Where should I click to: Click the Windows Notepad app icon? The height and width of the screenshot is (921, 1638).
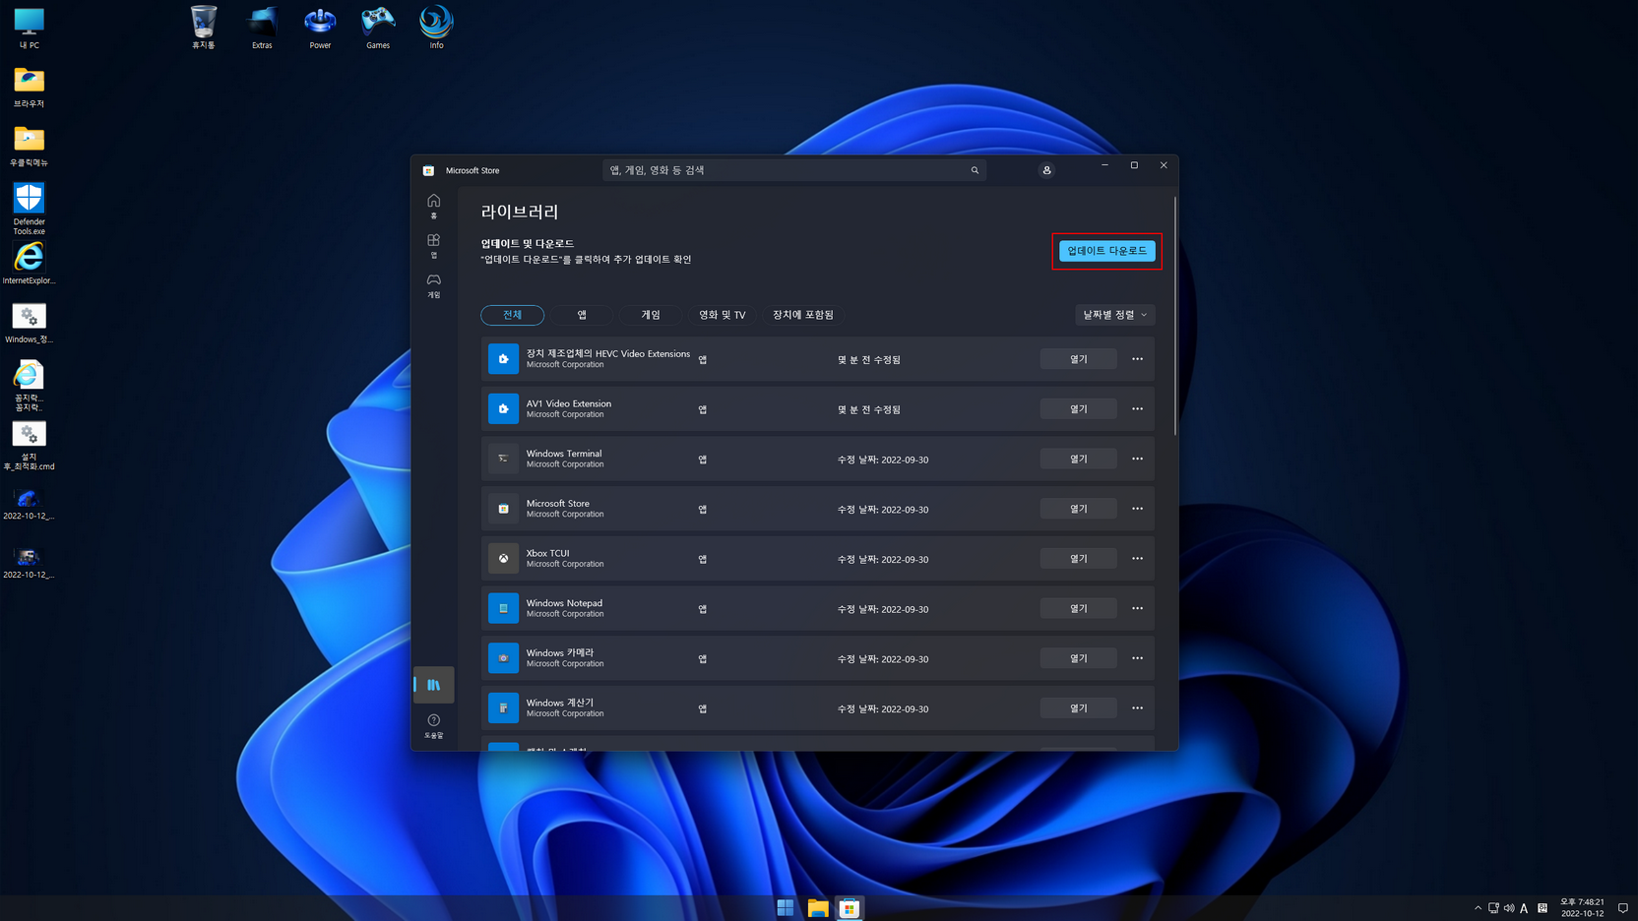[x=503, y=608]
